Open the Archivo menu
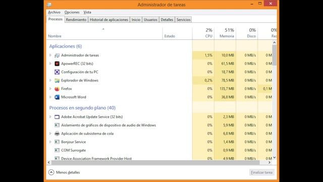 [x=54, y=12]
